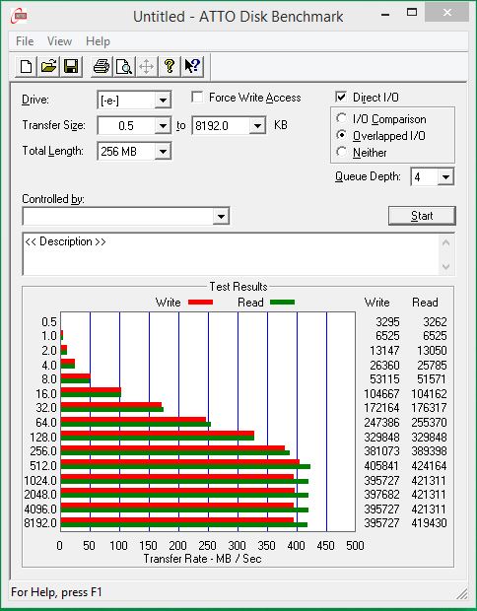Open a benchmark file with folder icon
Viewport: 477px width, 611px height.
[x=48, y=66]
